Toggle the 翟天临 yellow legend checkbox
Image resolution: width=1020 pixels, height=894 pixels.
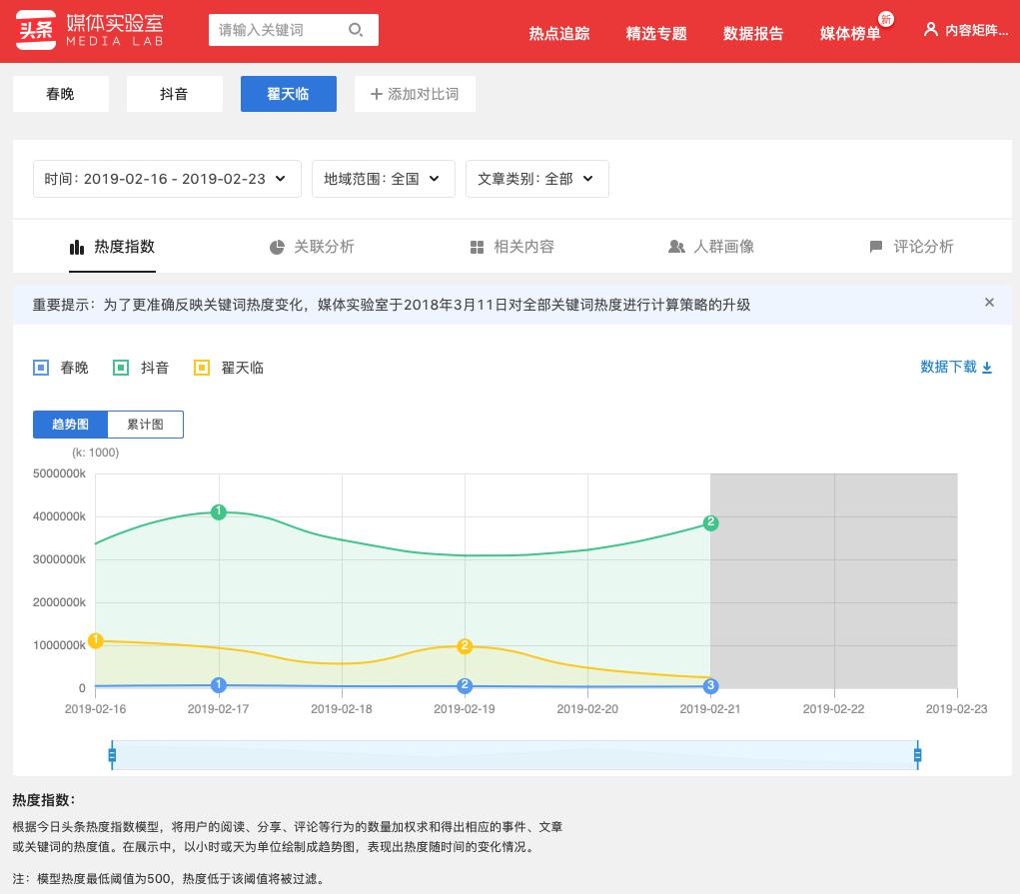(202, 368)
